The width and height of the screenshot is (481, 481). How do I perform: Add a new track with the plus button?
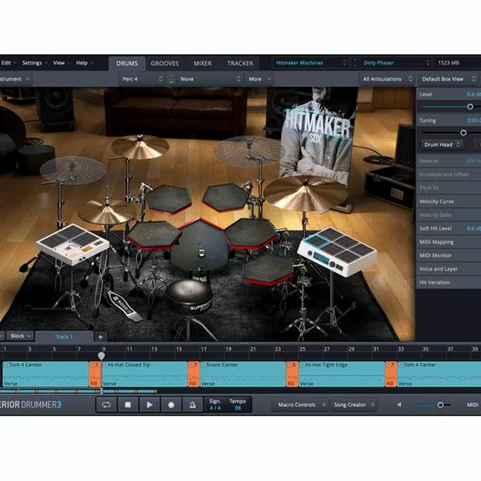point(100,337)
